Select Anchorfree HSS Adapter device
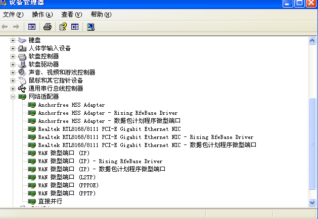318x219 pixels. point(71,105)
